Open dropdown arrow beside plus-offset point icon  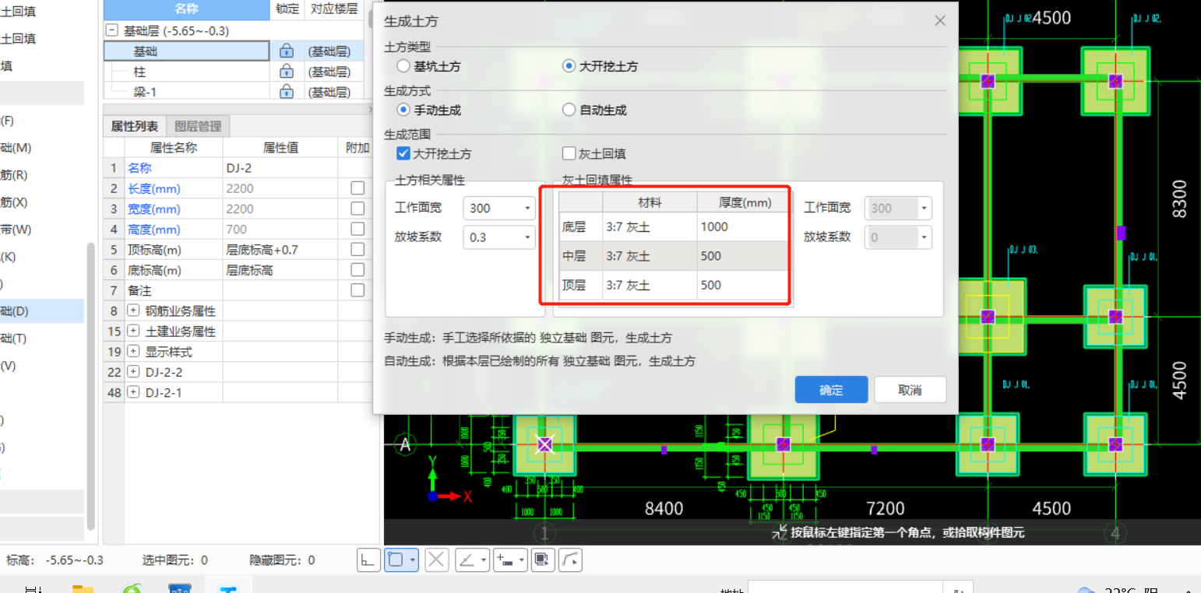pos(522,560)
